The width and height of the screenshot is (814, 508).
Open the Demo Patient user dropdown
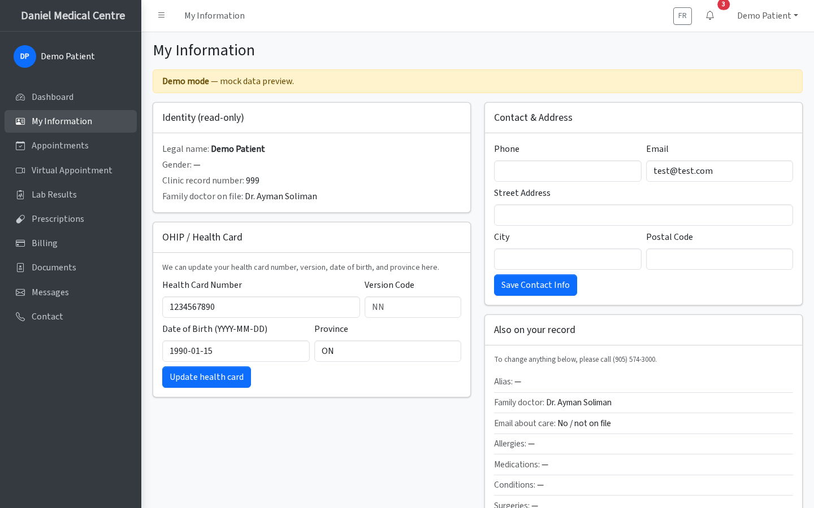pyautogui.click(x=768, y=16)
